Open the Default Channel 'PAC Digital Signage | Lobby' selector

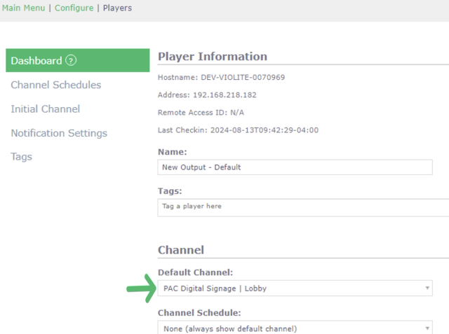tap(295, 288)
